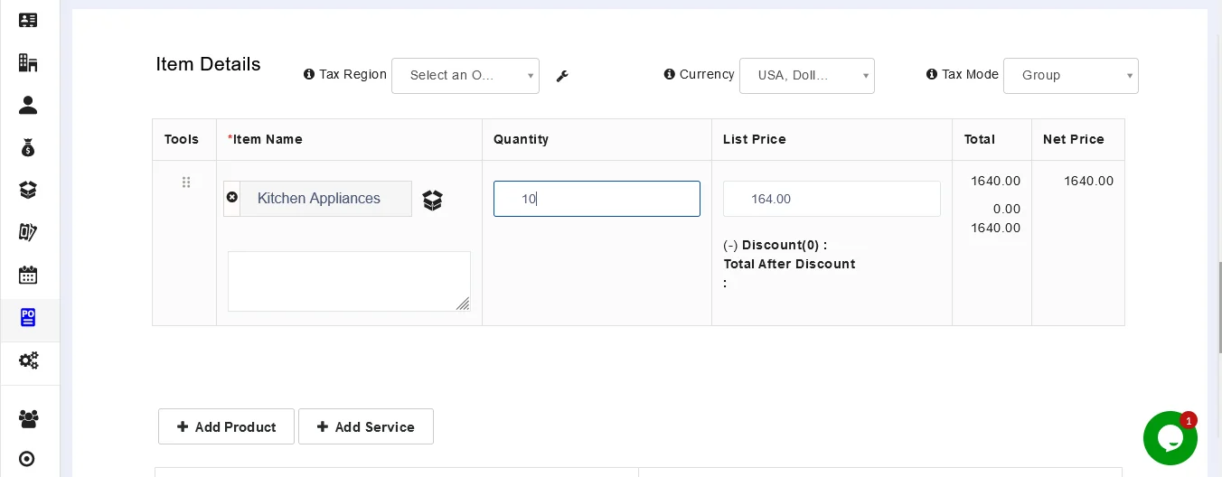Open the Currency dropdown
Viewport: 1222px width, 477px height.
point(806,76)
